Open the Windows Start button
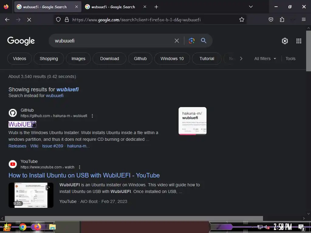Image resolution: width=311 pixels, height=233 pixels. coord(7,227)
